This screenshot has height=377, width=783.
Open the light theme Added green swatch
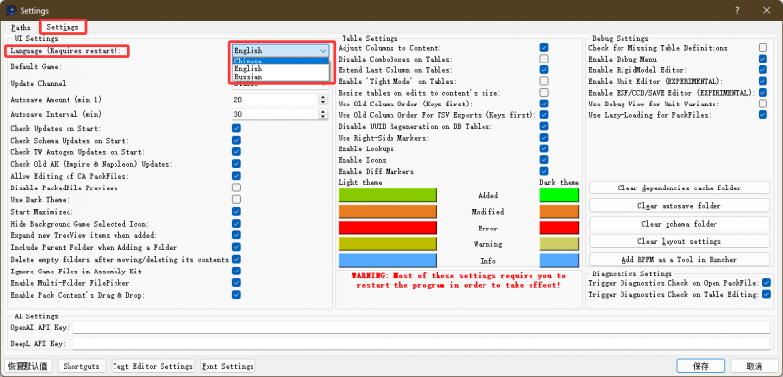tap(387, 195)
